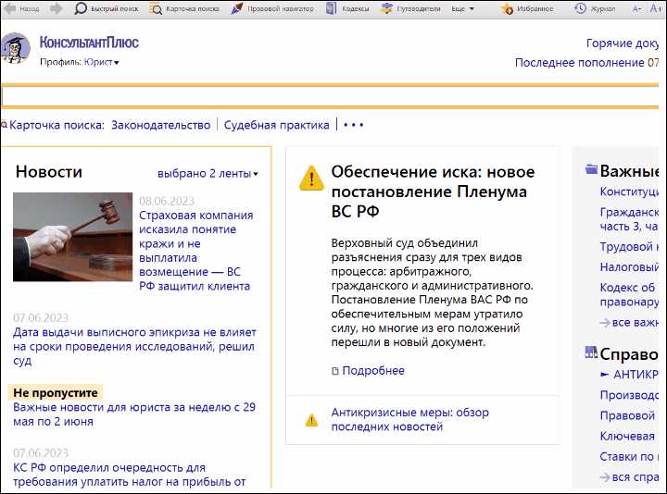The width and height of the screenshot is (667, 494).
Task: Open the Путеводители icon
Action: (x=386, y=8)
